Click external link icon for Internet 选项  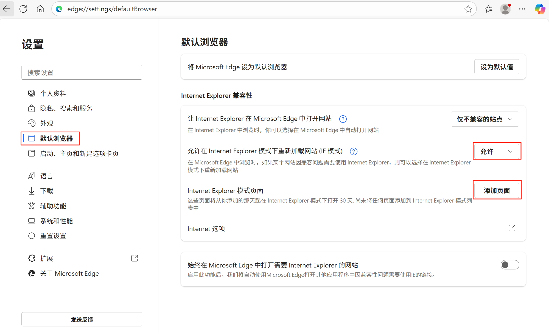coord(512,228)
